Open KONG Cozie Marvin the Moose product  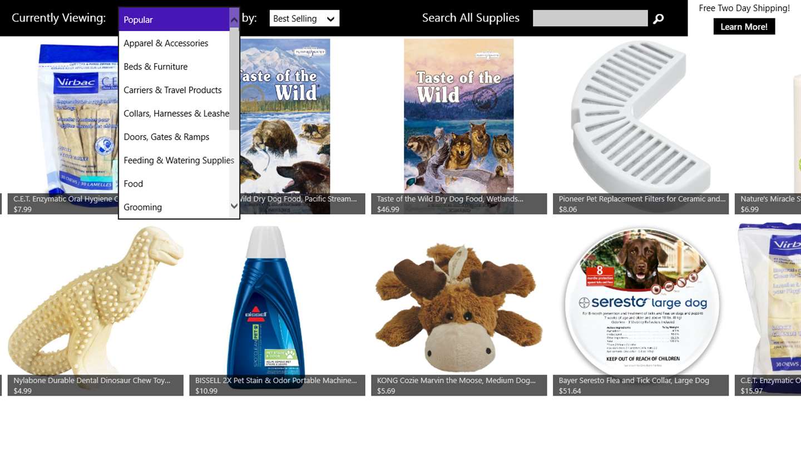459,308
